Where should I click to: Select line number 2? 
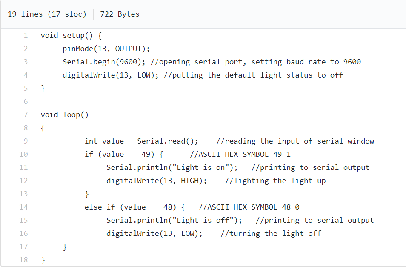point(26,49)
